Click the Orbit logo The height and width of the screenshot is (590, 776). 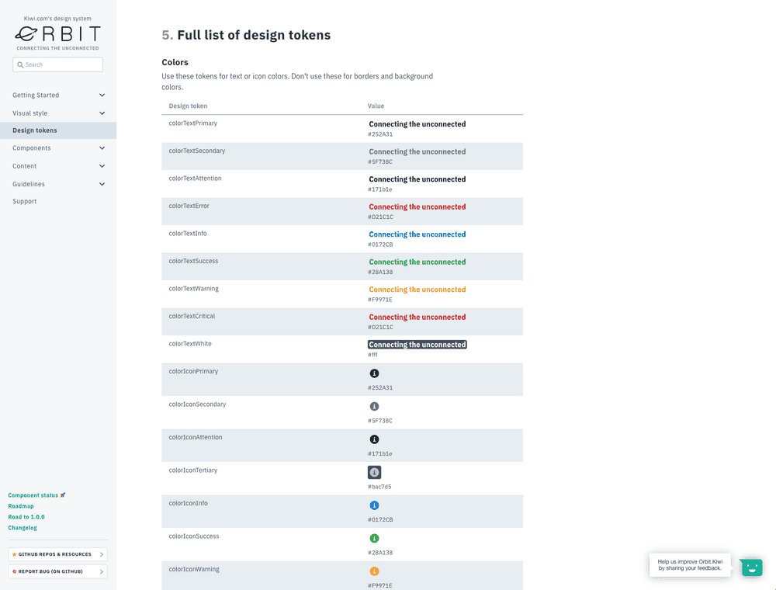[57, 34]
